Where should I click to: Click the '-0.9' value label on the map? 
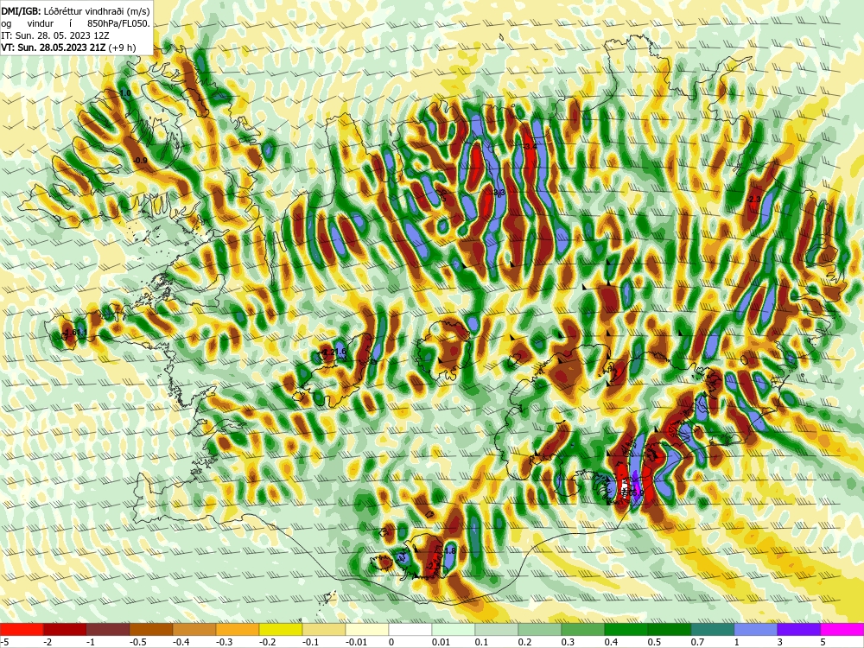pyautogui.click(x=141, y=161)
